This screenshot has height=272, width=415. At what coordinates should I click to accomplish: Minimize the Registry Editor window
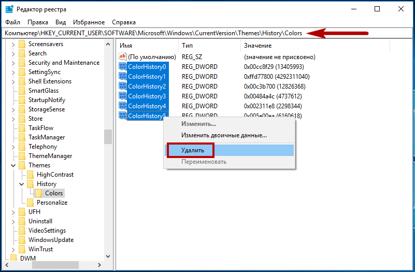click(x=353, y=9)
